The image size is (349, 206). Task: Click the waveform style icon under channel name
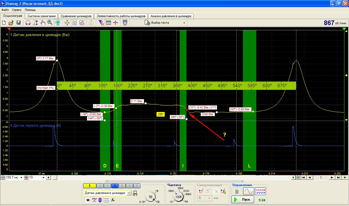point(94,200)
